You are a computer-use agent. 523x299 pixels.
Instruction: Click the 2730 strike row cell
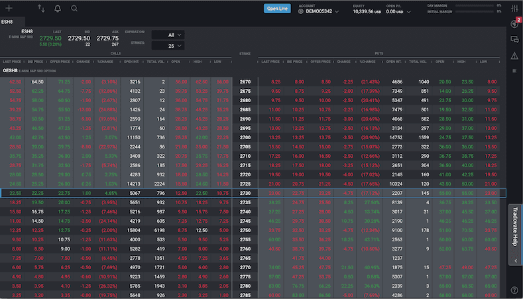245,193
